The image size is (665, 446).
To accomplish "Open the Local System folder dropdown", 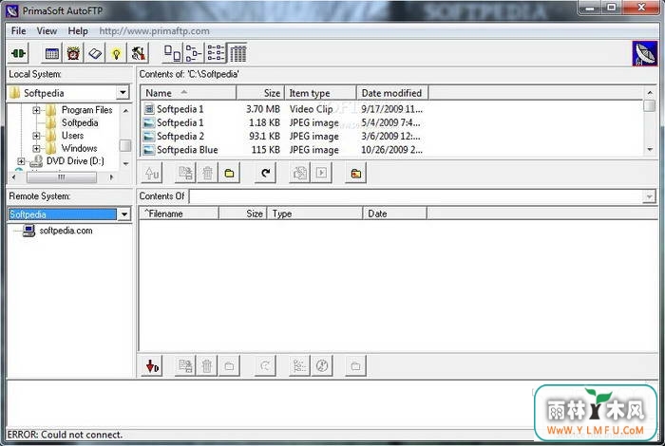I will click(x=123, y=92).
